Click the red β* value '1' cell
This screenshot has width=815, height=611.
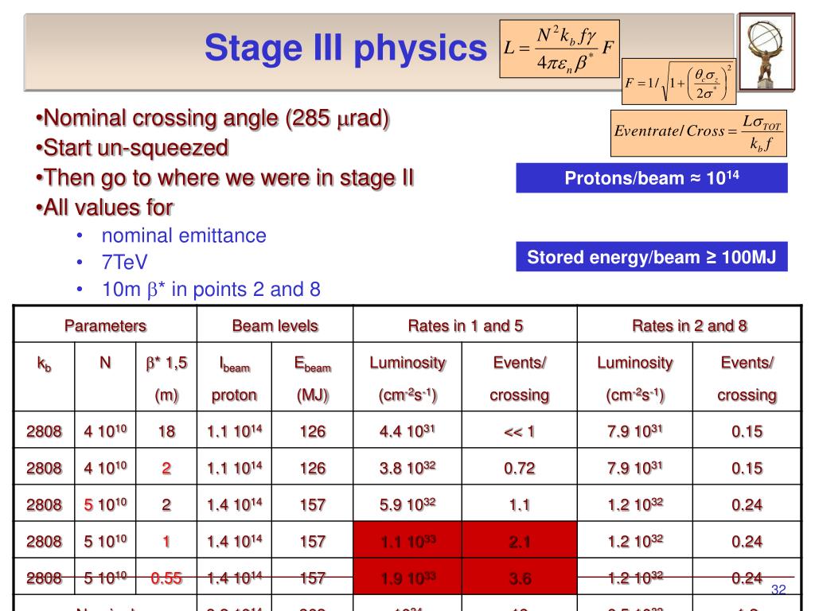pos(166,541)
